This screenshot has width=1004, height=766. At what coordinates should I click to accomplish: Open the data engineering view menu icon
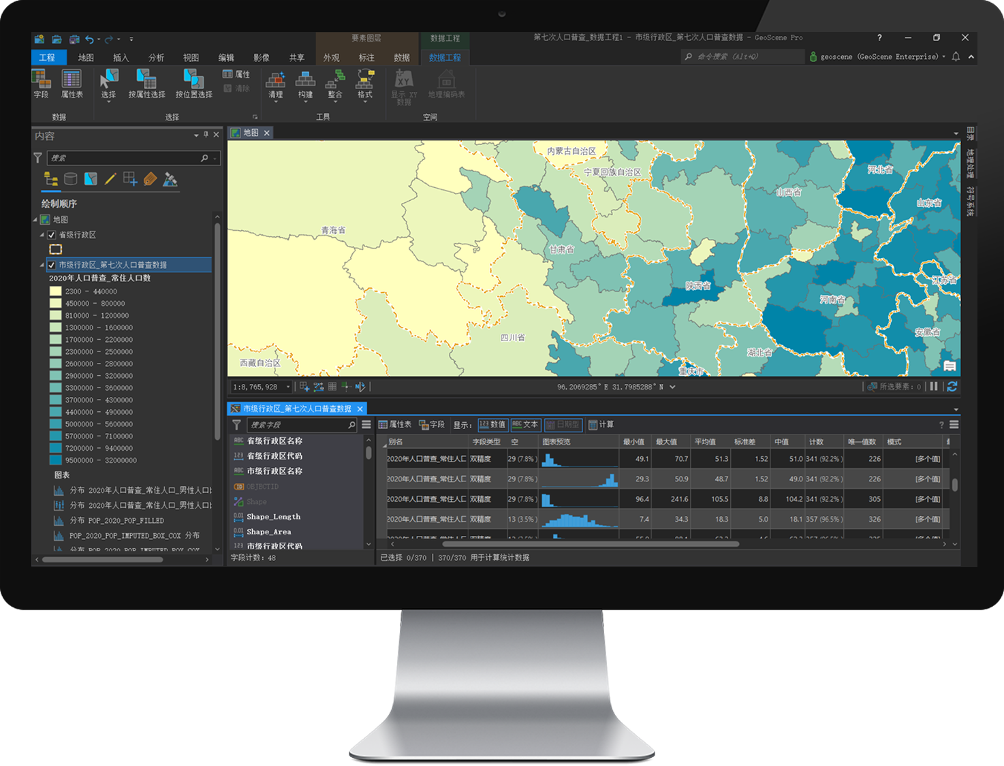pyautogui.click(x=954, y=424)
